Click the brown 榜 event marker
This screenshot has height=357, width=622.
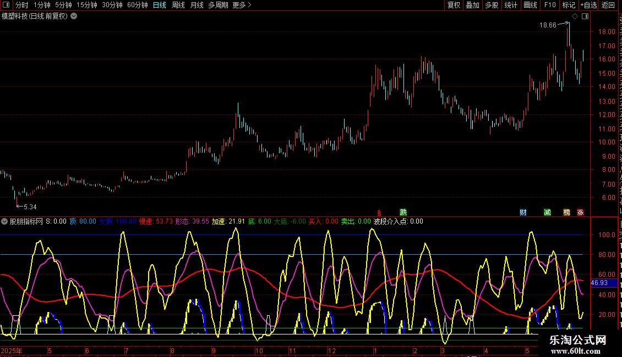point(567,213)
